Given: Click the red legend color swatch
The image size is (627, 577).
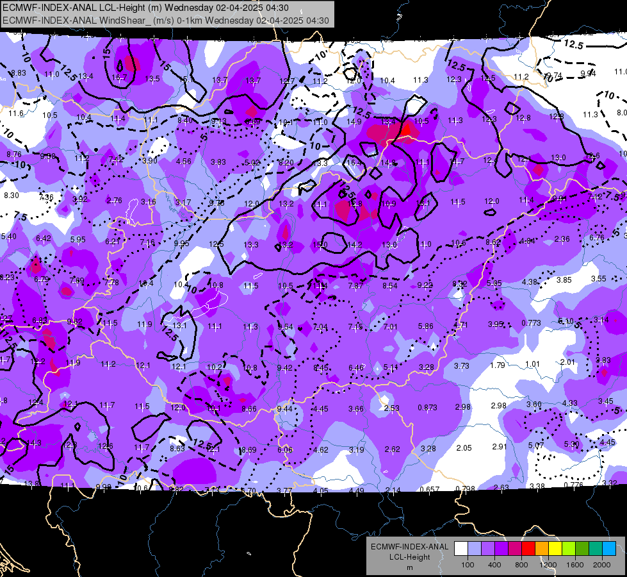Looking at the screenshot, I should (528, 549).
